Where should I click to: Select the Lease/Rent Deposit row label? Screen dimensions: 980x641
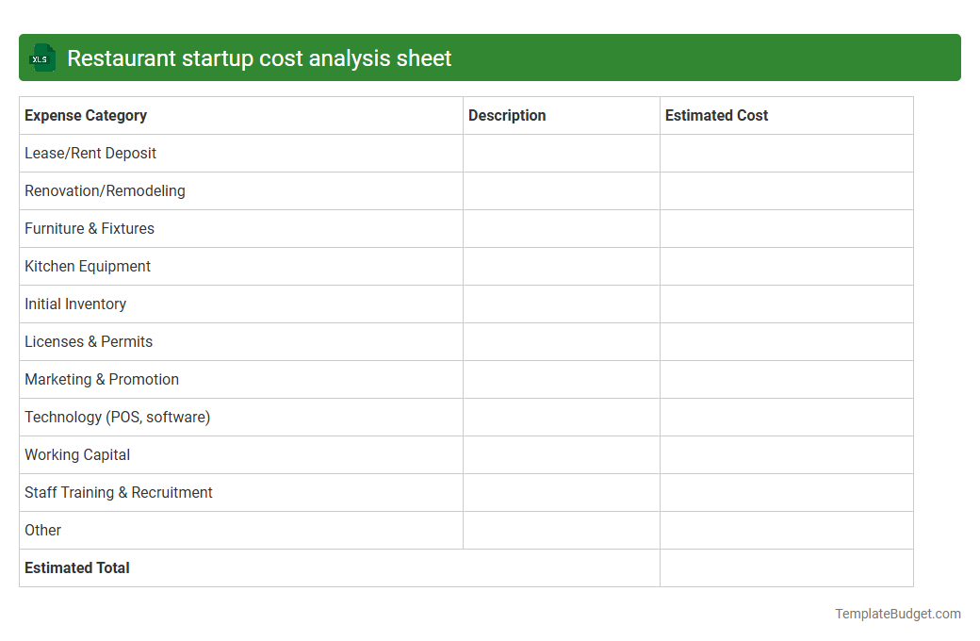tap(90, 153)
